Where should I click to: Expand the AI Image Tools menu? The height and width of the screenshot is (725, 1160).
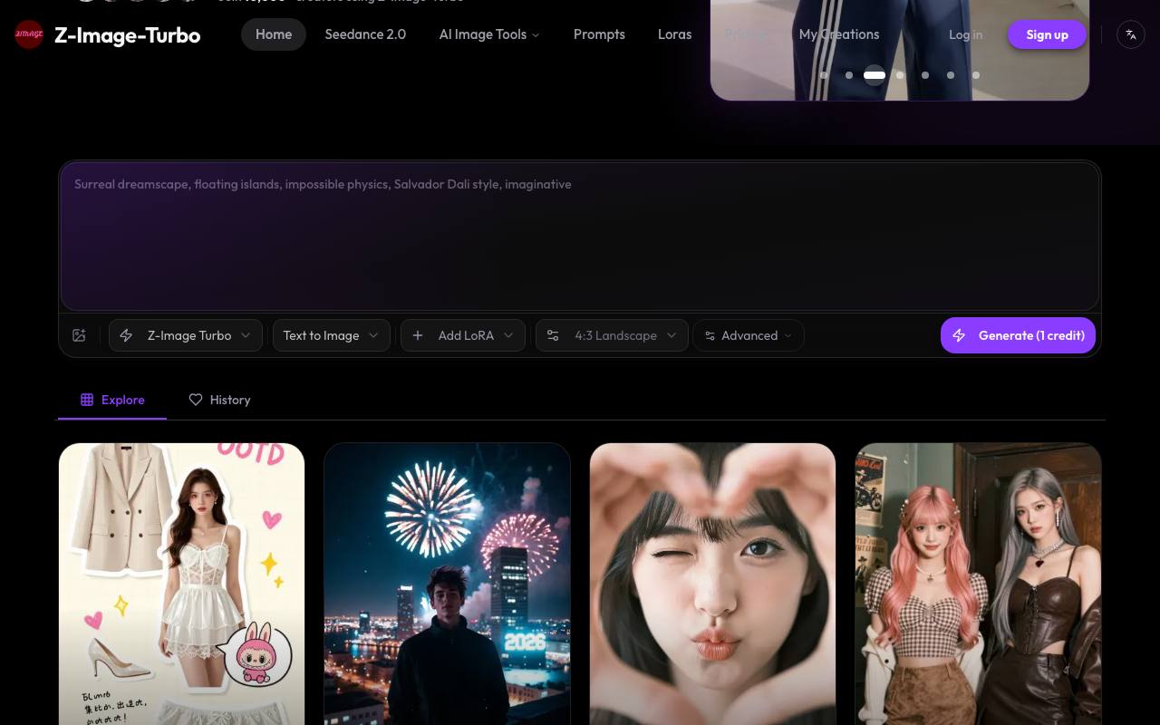489,34
